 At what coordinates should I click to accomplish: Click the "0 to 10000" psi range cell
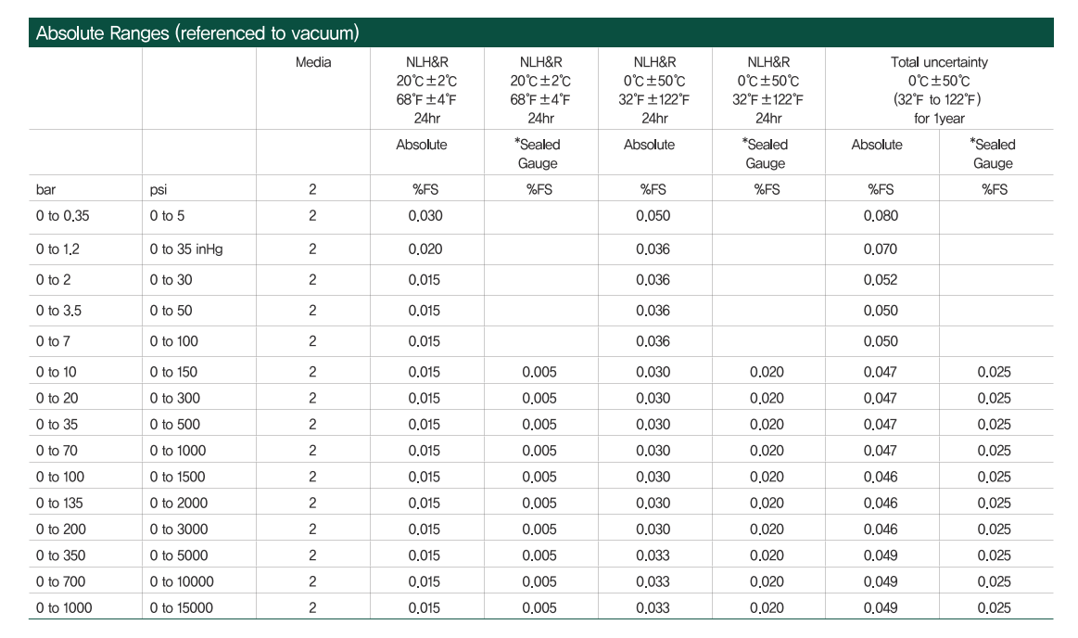tap(183, 581)
